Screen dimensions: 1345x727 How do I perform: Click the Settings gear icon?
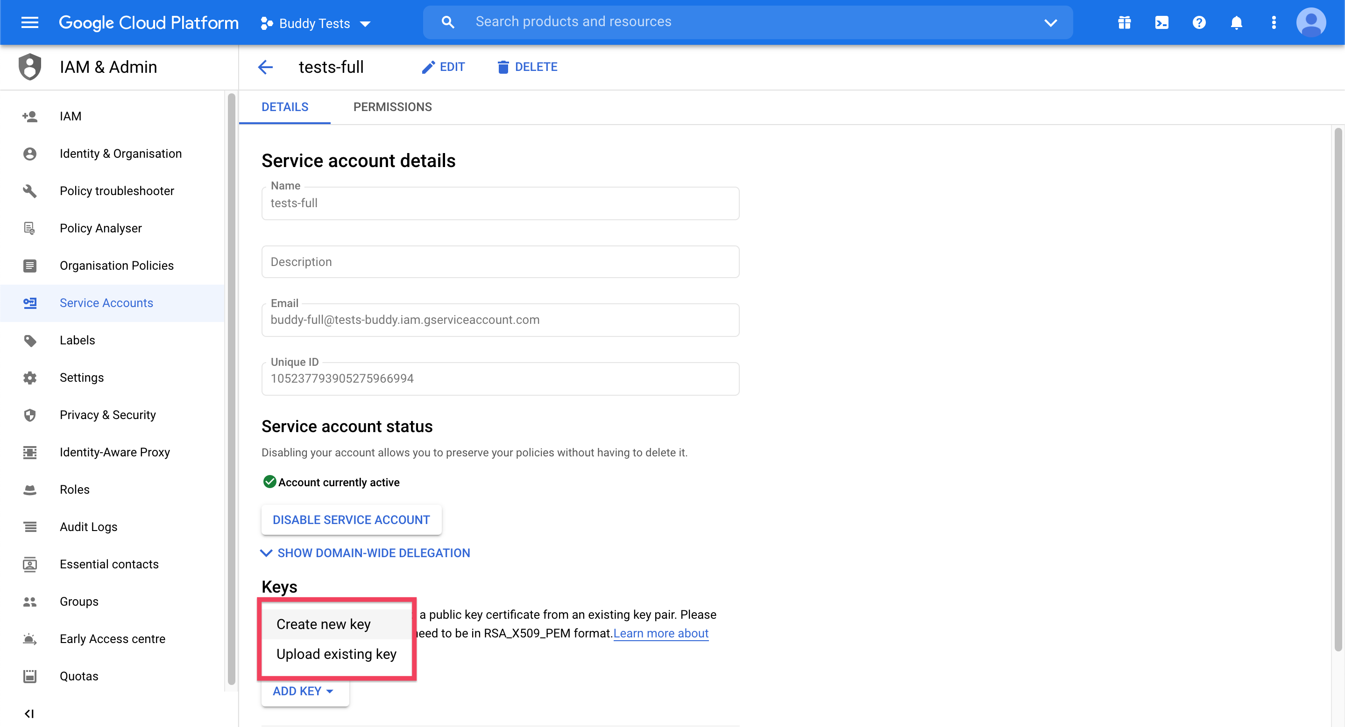(x=30, y=377)
